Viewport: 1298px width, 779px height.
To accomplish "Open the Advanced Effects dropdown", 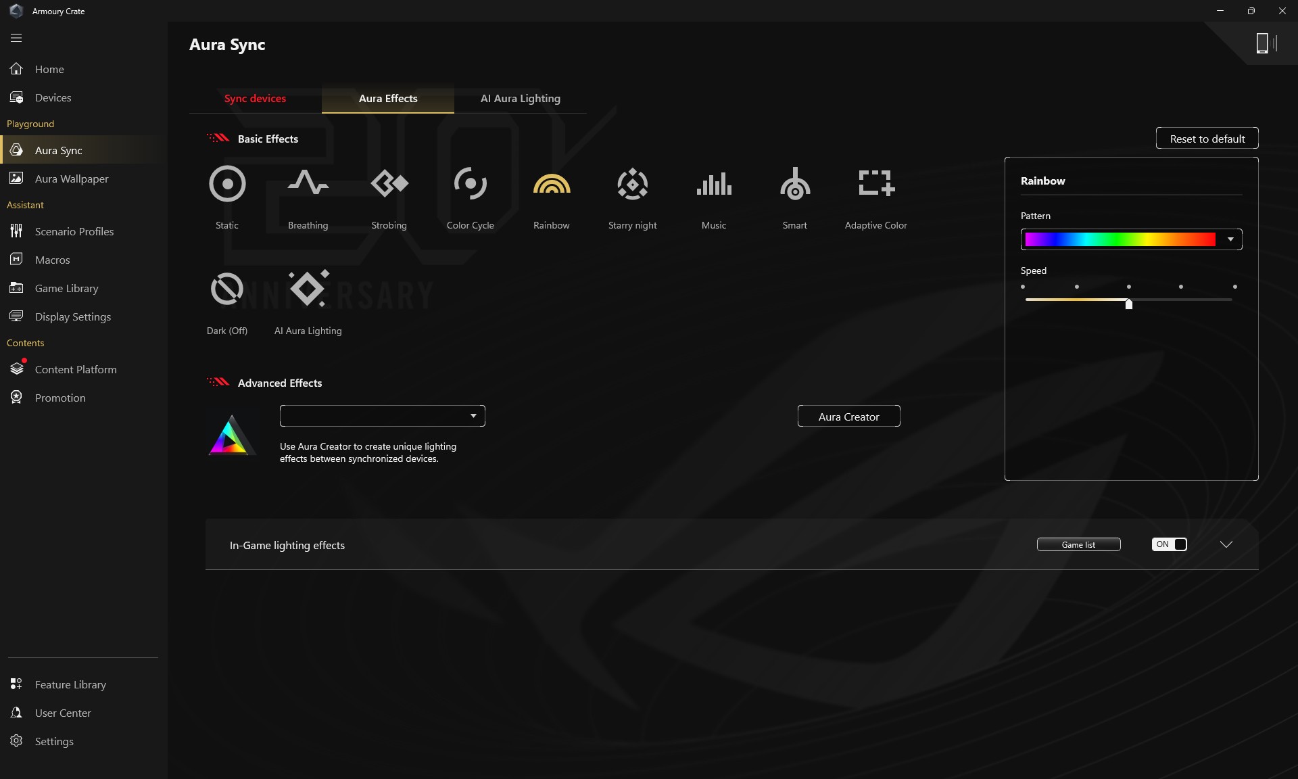I will pyautogui.click(x=382, y=416).
